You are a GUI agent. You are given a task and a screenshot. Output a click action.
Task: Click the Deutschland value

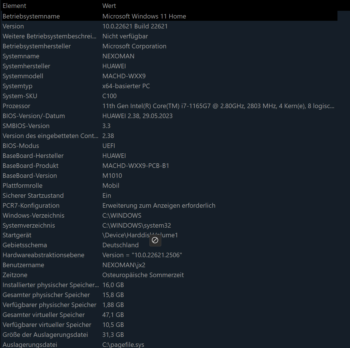[x=121, y=245]
